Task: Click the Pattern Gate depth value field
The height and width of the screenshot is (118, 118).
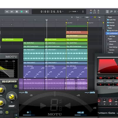Action: (101, 78)
